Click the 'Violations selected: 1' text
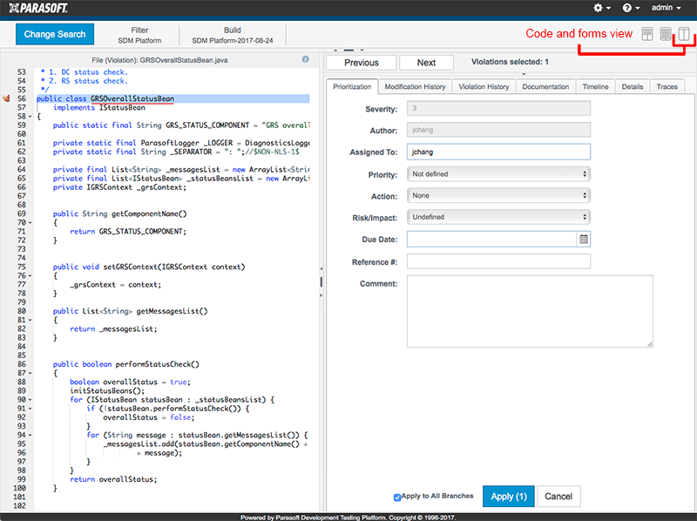 coord(510,62)
